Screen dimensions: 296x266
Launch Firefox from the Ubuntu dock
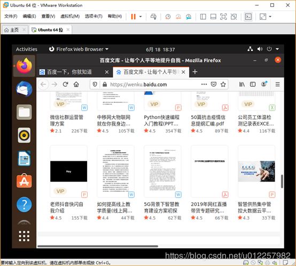tap(24, 66)
